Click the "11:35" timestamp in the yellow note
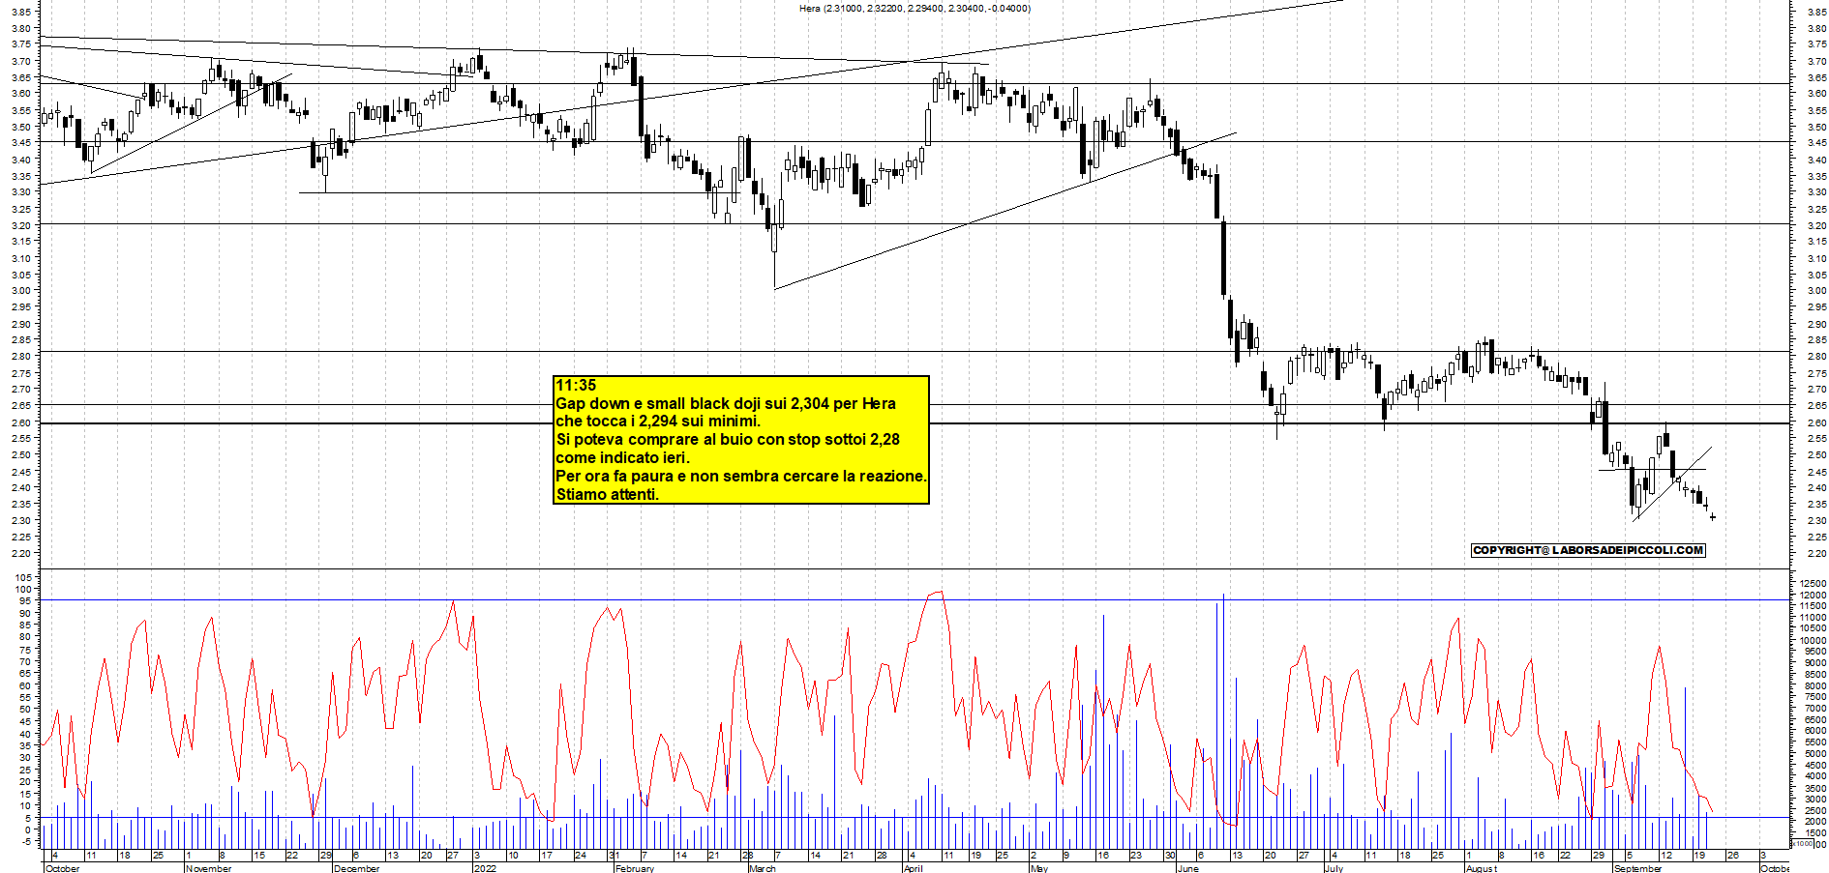Image resolution: width=1829 pixels, height=873 pixels. pos(576,386)
